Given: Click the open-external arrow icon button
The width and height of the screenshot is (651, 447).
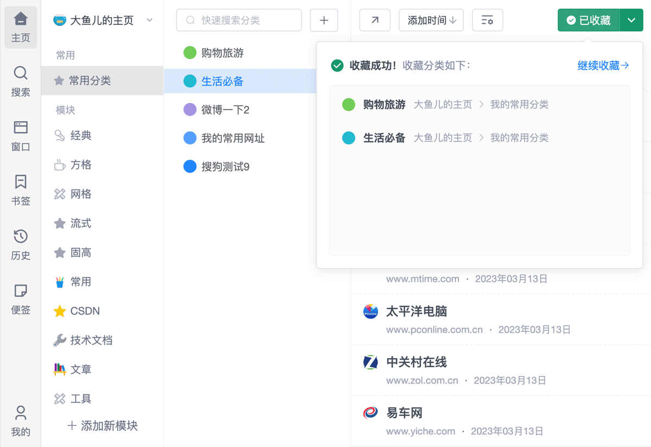Looking at the screenshot, I should (375, 21).
